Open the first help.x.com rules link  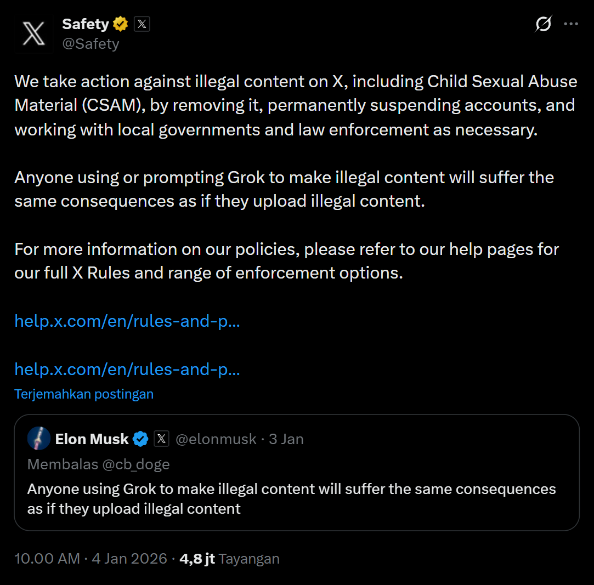pos(127,321)
